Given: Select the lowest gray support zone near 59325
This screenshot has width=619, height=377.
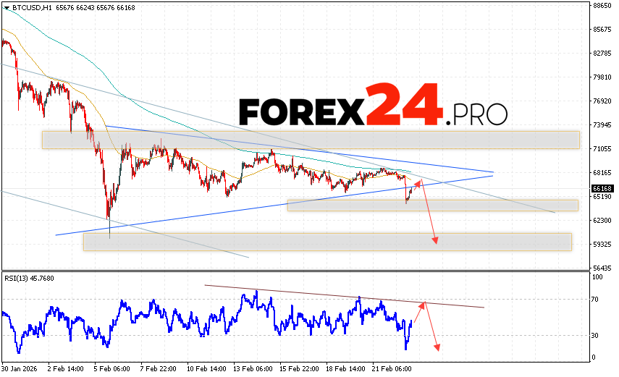Looking at the screenshot, I should [327, 242].
